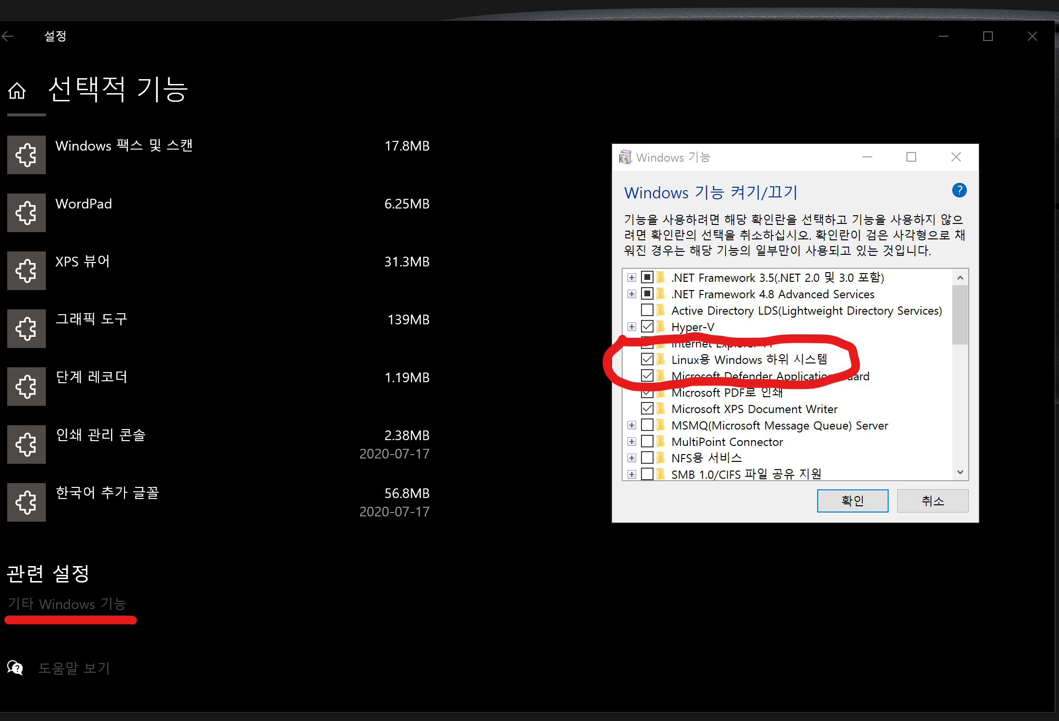Enable the MultiPoint Connector checkbox
Screen dimensions: 1059x721
pyautogui.click(x=647, y=442)
